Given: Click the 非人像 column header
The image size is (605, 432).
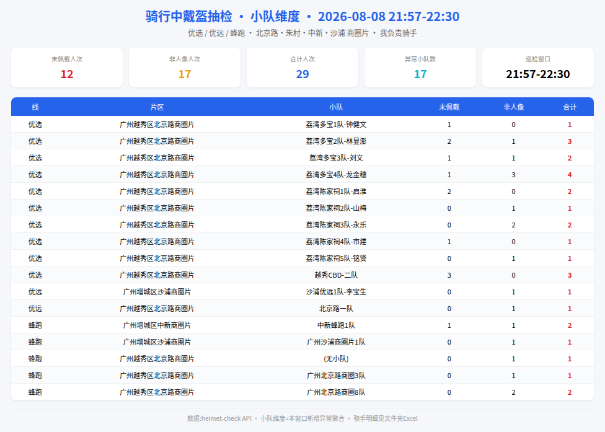Looking at the screenshot, I should 513,107.
